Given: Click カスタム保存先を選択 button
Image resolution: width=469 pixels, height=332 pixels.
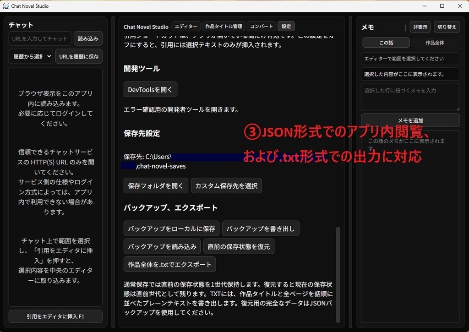Looking at the screenshot, I should (226, 186).
